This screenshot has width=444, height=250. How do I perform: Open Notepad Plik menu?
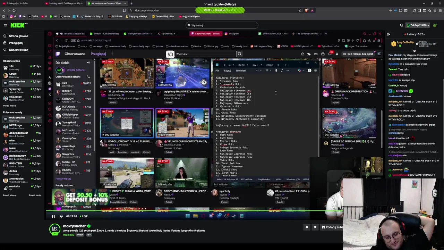tap(217, 70)
